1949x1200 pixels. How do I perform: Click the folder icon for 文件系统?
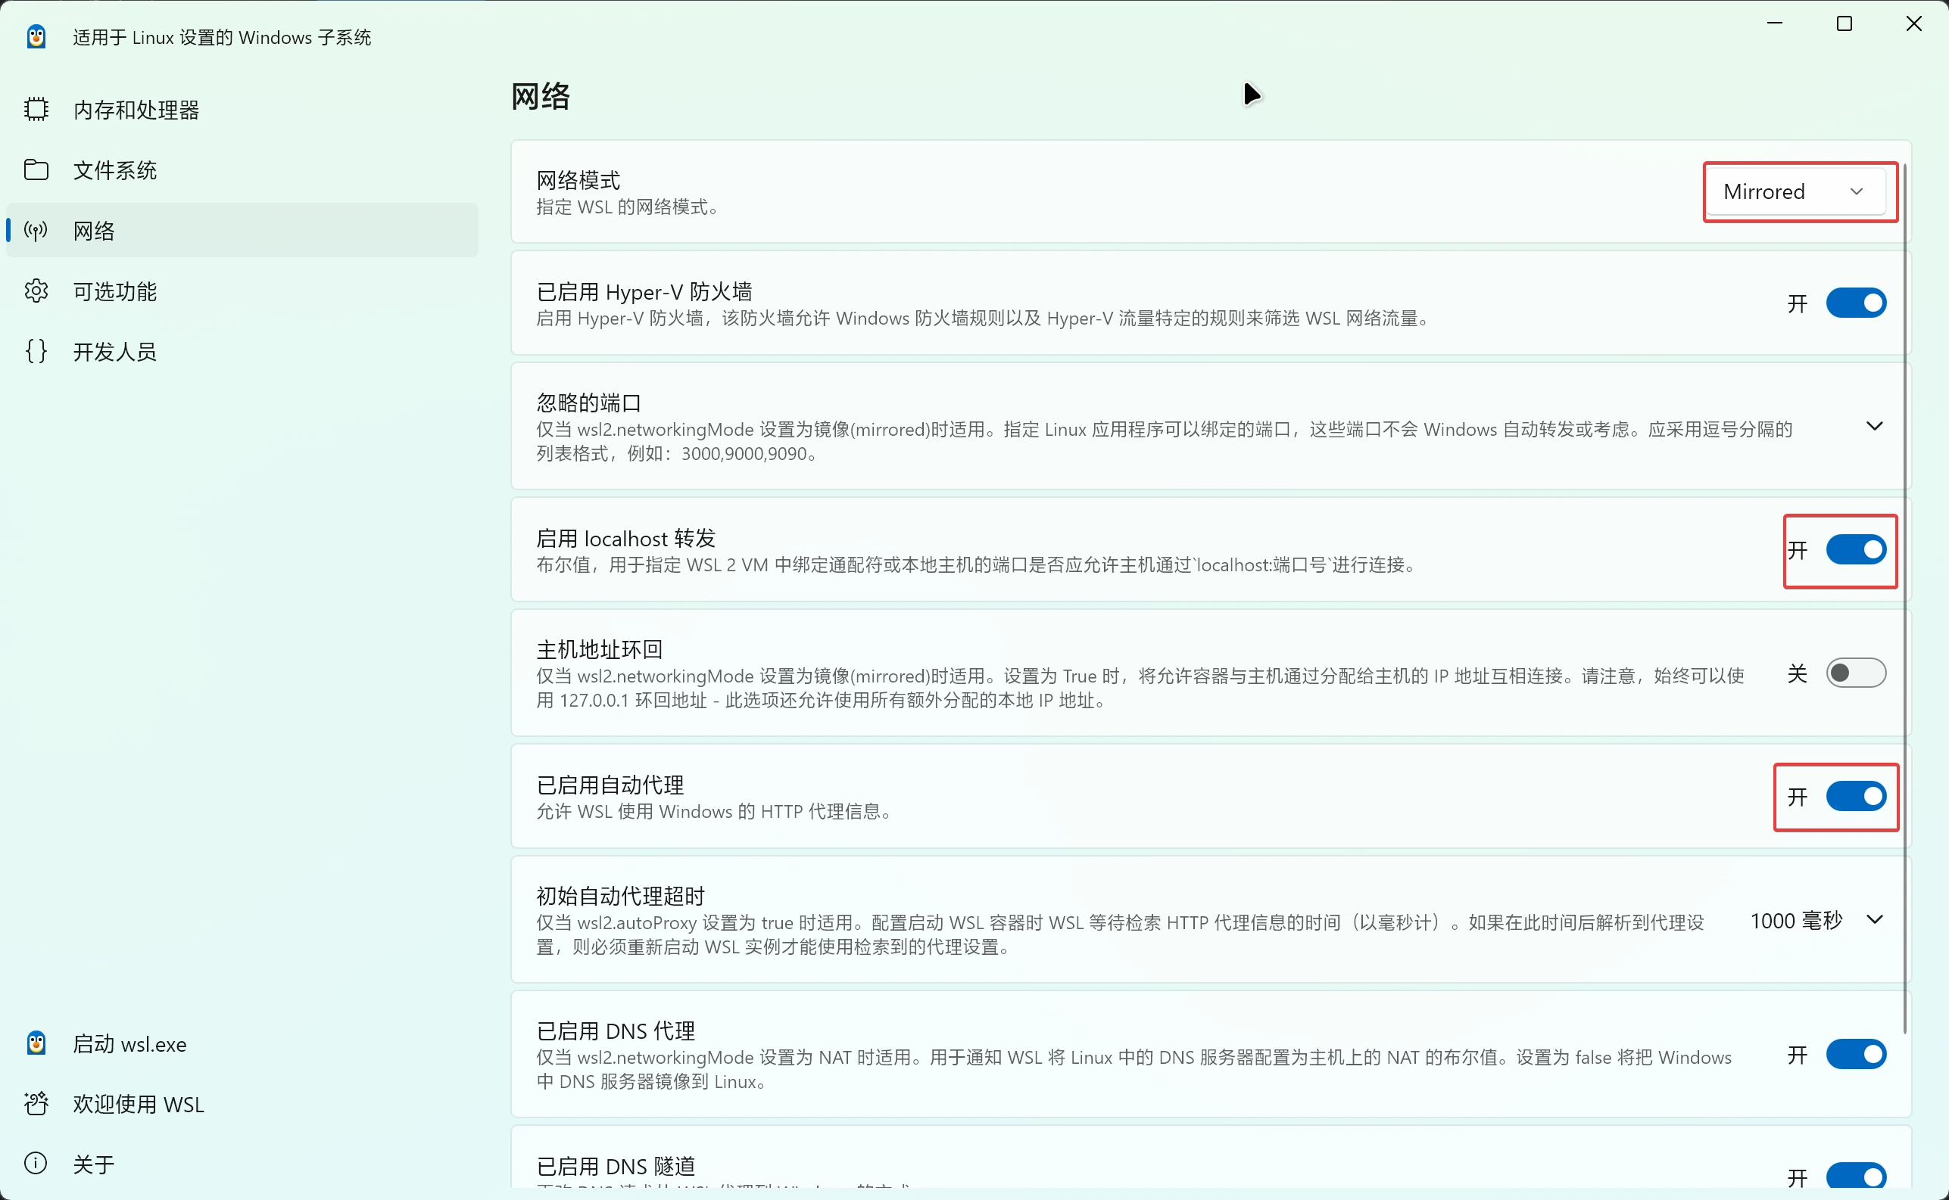click(36, 169)
